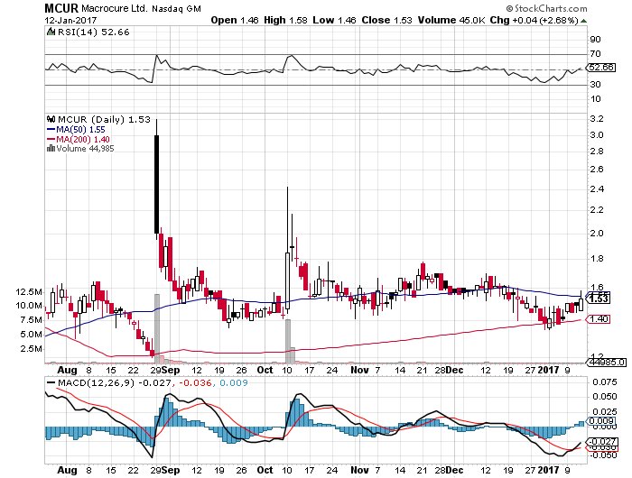
Task: Click the 'MACD(12,26,9)' legend label
Action: [96, 382]
